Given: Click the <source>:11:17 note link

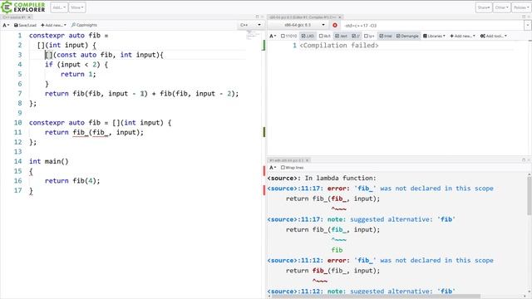Looking at the screenshot, I should [295, 219].
